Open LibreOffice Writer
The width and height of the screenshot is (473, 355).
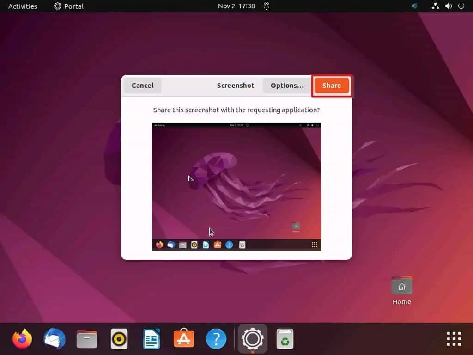point(151,338)
